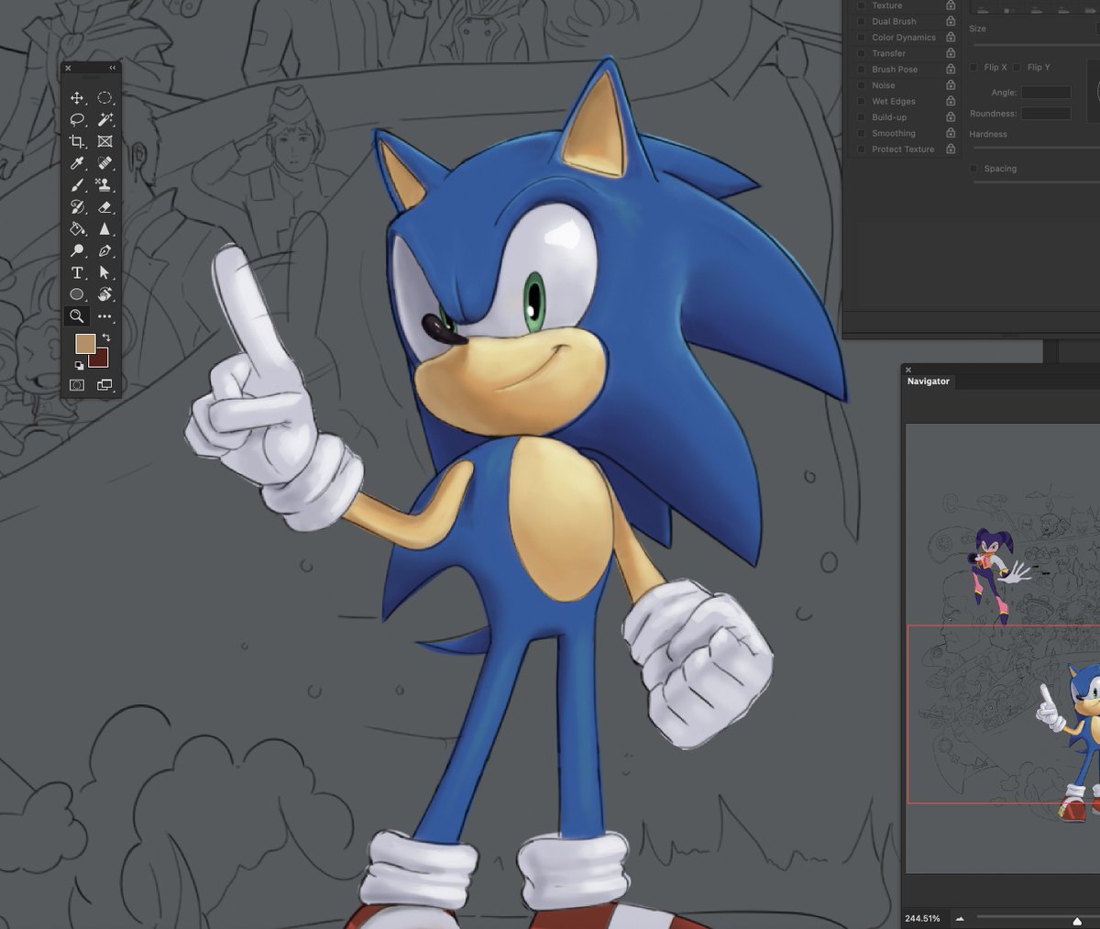Select the Move tool
1100x929 pixels.
(77, 97)
